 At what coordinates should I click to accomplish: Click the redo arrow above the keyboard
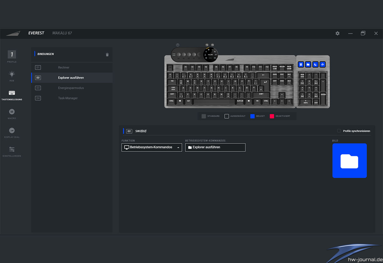[x=212, y=45]
